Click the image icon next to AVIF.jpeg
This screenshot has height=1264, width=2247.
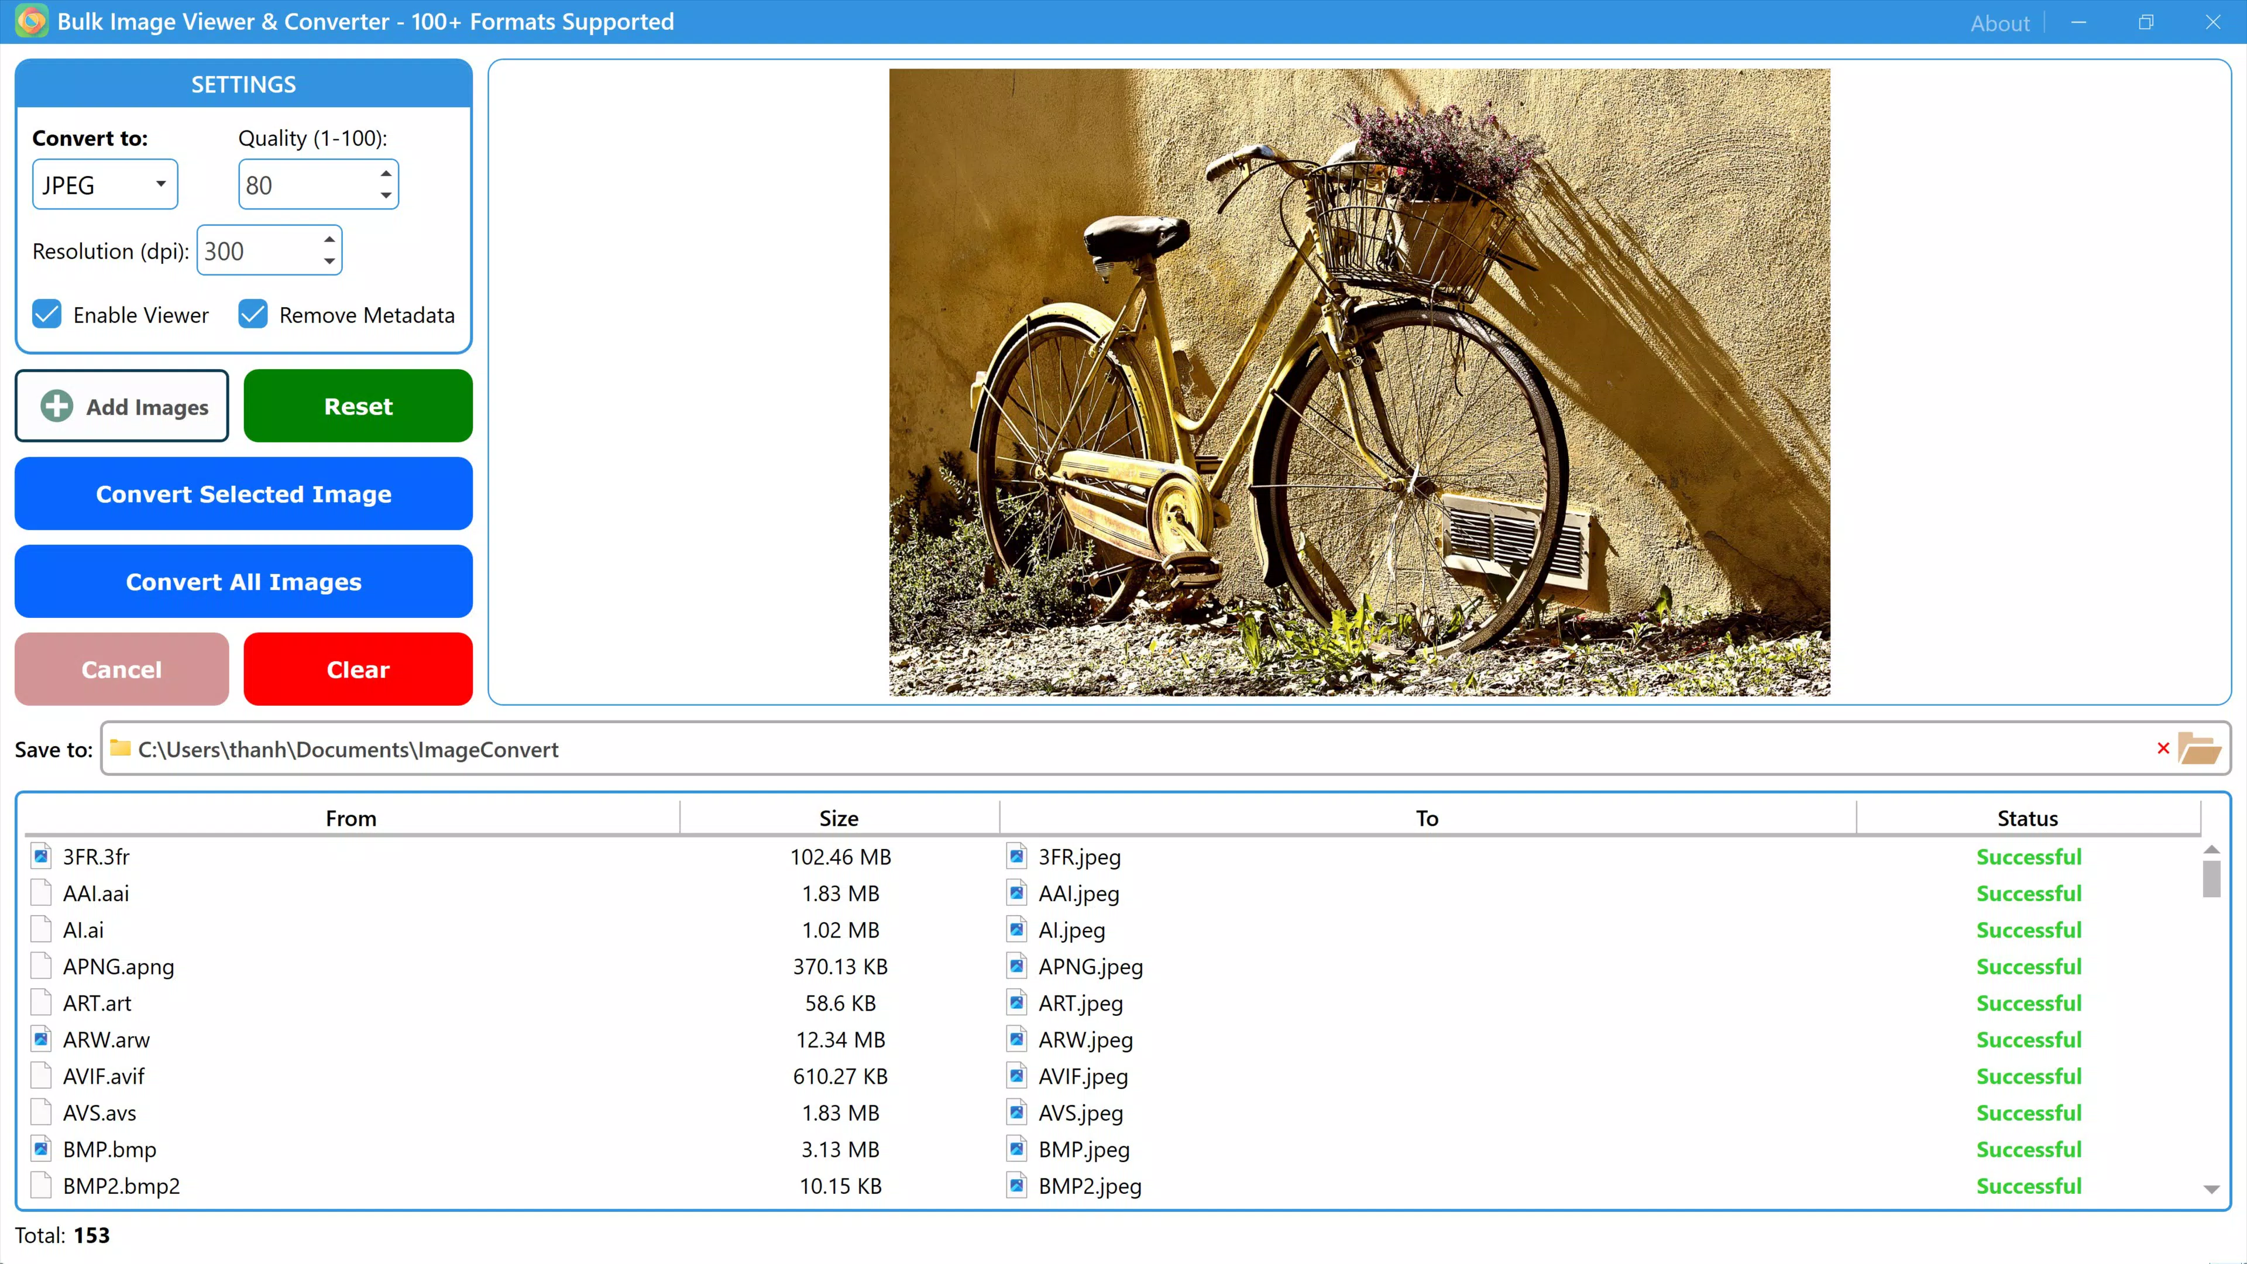coord(1017,1076)
